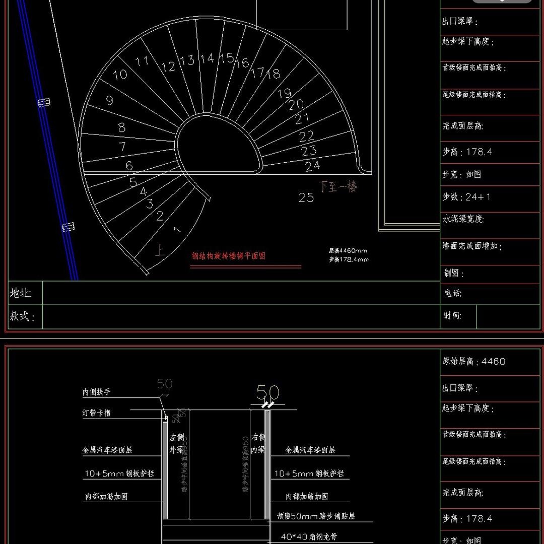Click the blank 款式 style field
This screenshot has height=544, width=544.
click(241, 316)
